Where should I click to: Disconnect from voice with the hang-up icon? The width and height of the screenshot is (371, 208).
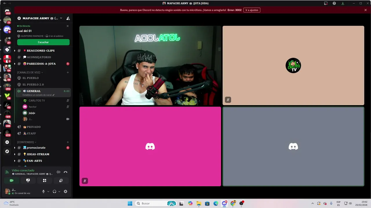66,172
